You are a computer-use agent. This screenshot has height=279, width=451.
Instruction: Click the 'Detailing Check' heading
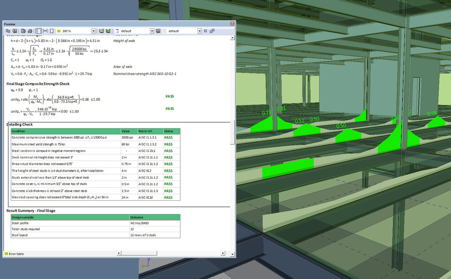(20, 124)
